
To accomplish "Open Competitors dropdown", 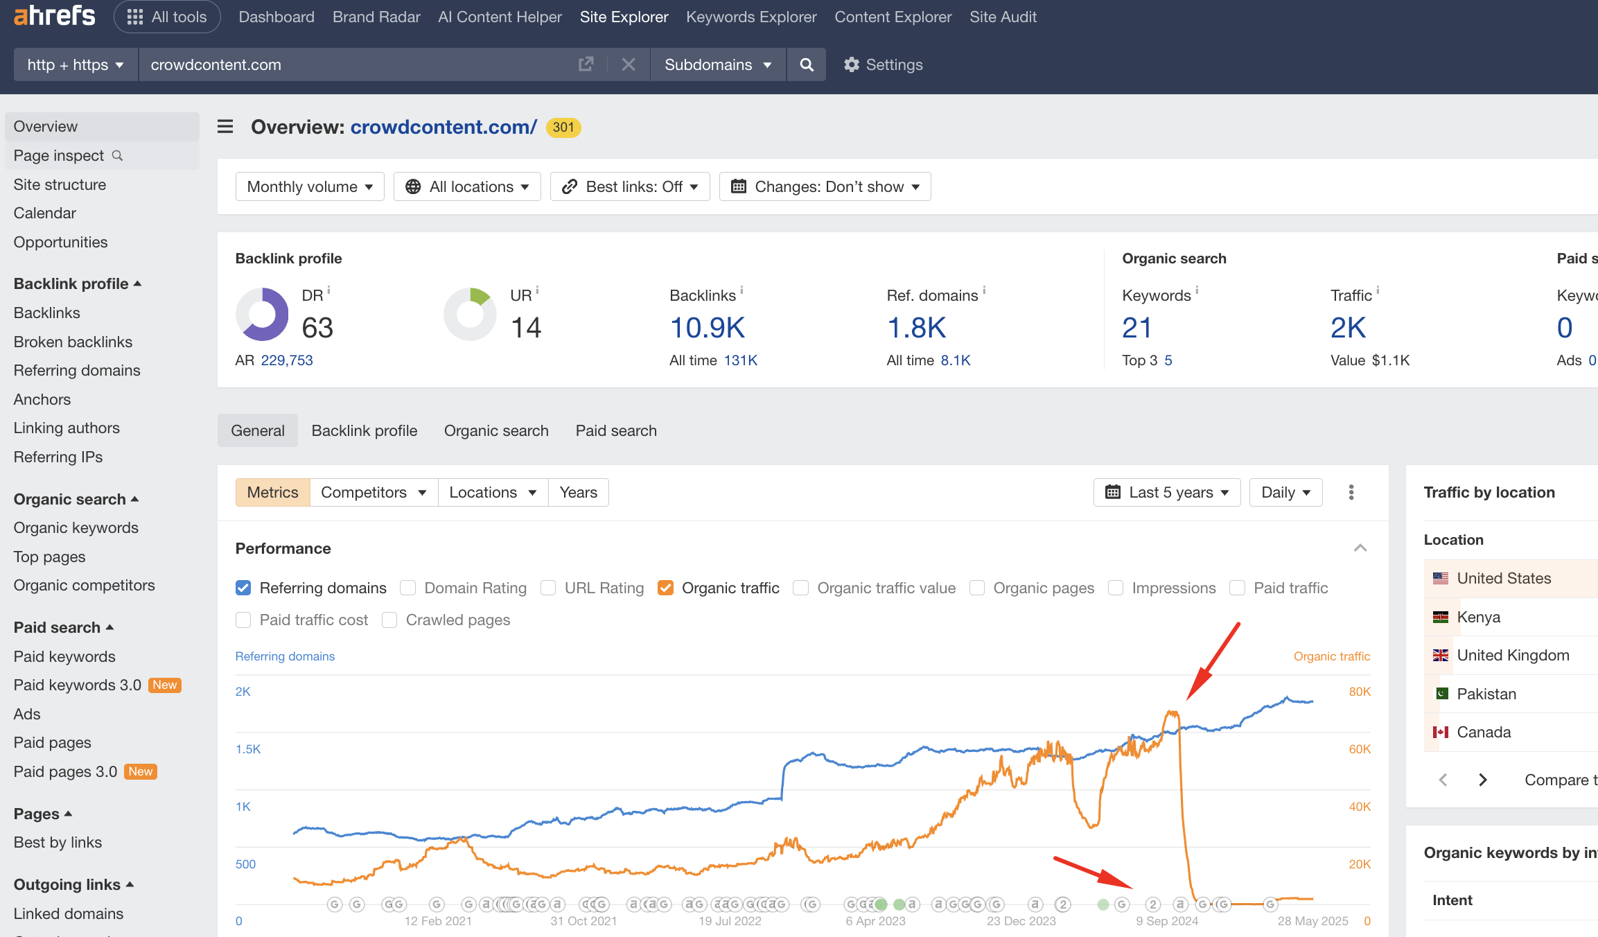I will [x=374, y=492].
